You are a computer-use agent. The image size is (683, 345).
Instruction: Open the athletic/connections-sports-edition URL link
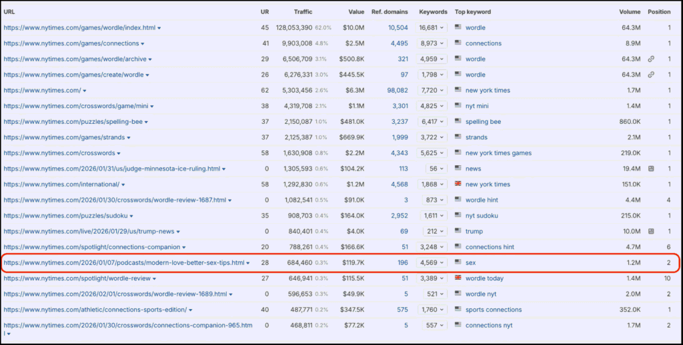tap(95, 310)
